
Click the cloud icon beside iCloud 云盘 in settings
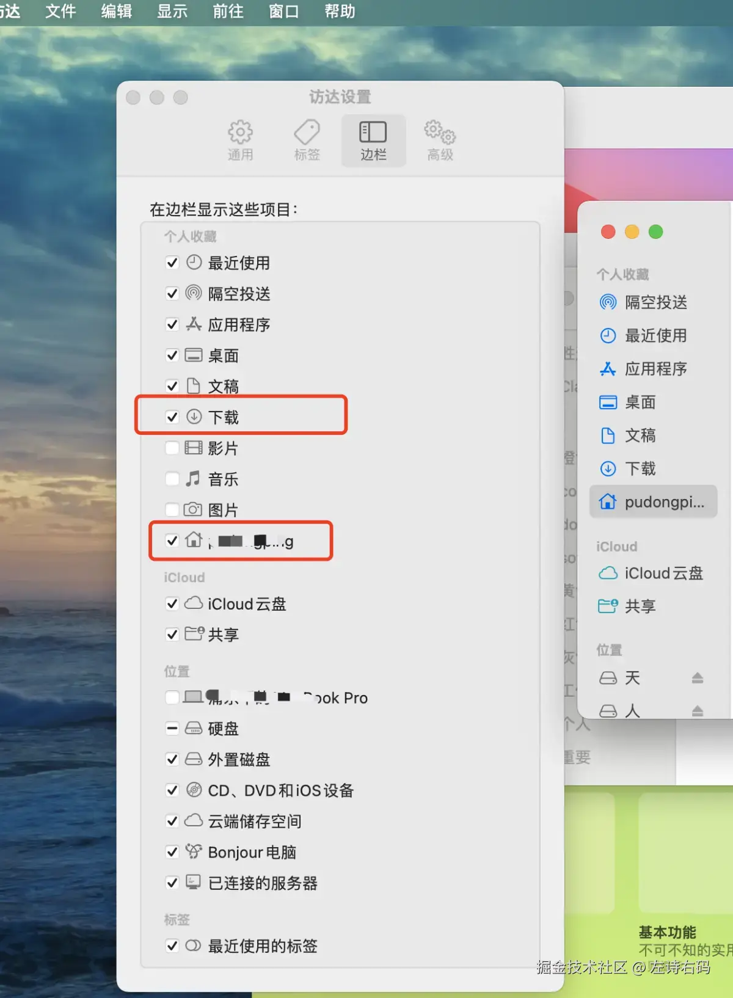click(194, 603)
